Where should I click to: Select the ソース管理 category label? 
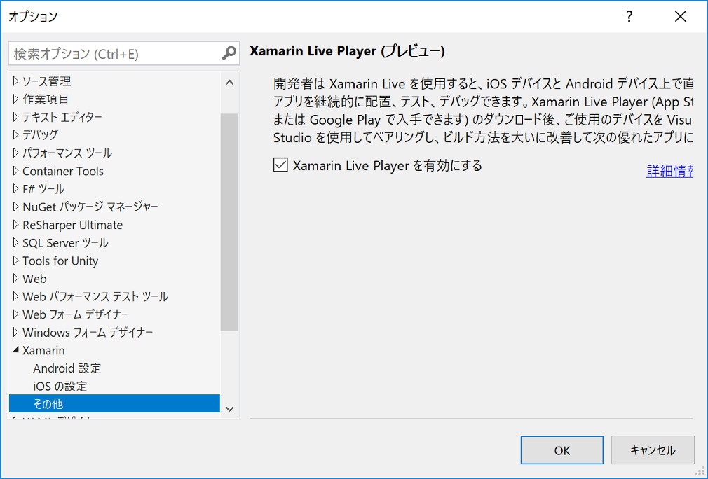[x=46, y=81]
